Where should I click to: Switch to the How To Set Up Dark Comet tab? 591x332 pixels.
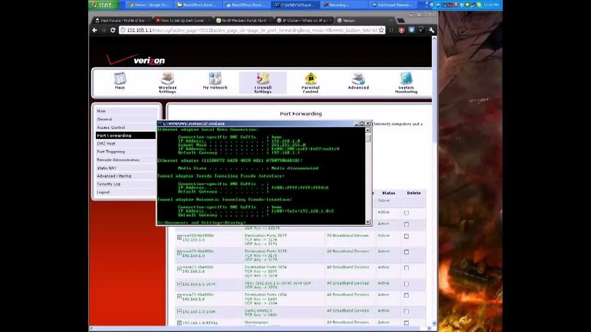point(182,20)
